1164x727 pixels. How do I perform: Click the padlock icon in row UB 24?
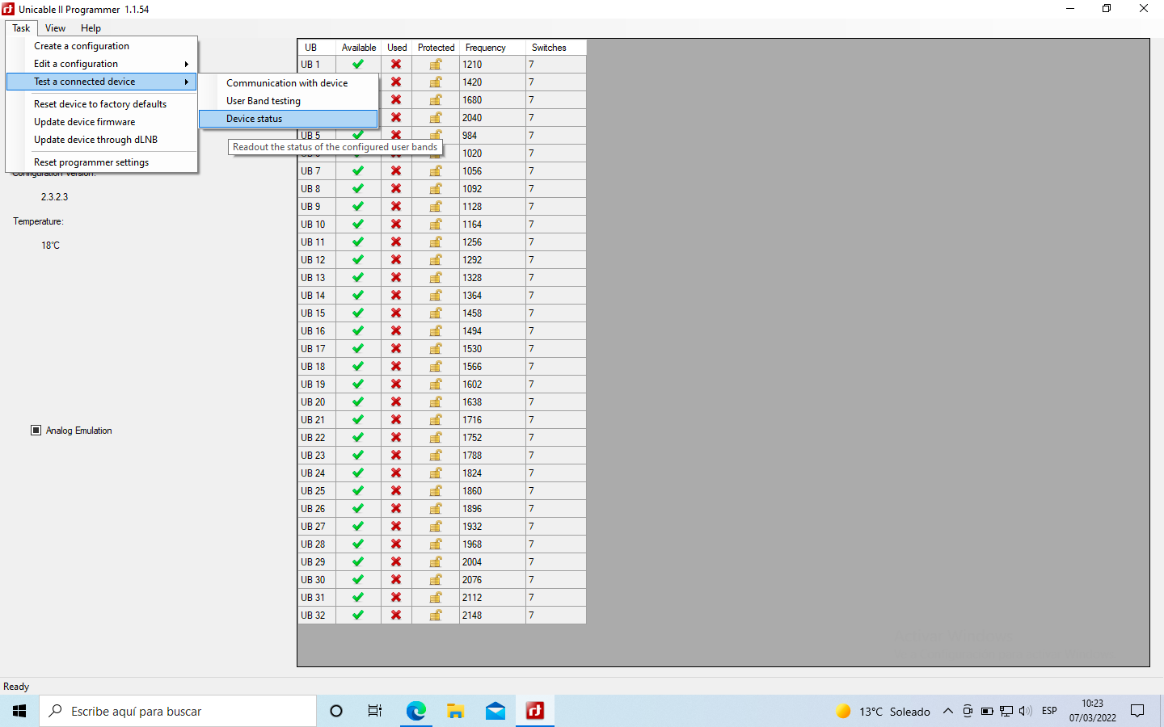[x=436, y=473]
